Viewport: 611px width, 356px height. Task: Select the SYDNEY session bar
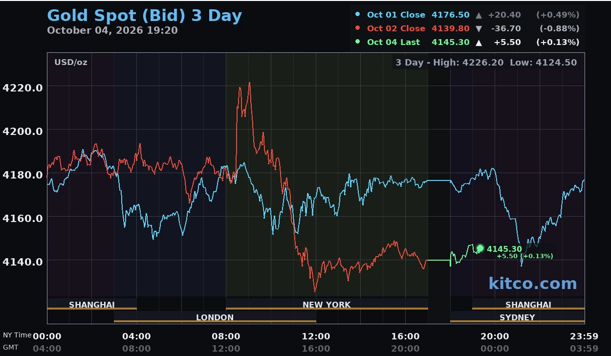coord(517,317)
